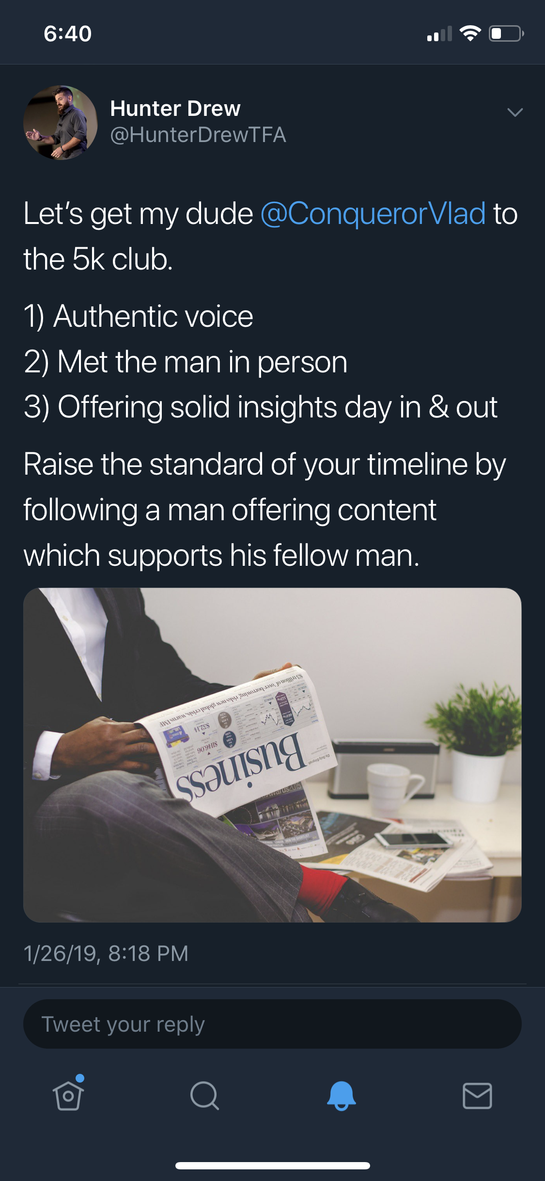Tap the line "Raise the standard of your timeline"
The width and height of the screenshot is (545, 1181).
265,464
